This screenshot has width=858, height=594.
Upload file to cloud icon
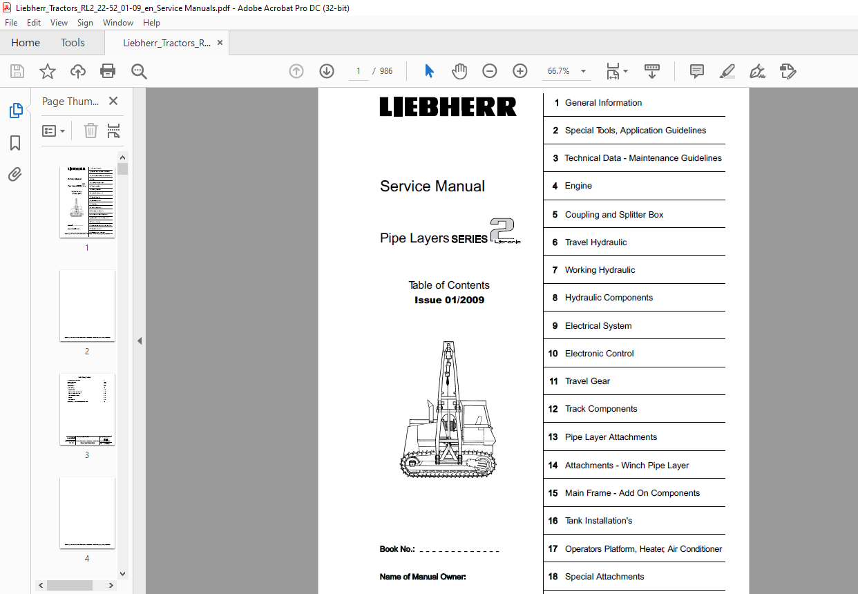click(78, 71)
